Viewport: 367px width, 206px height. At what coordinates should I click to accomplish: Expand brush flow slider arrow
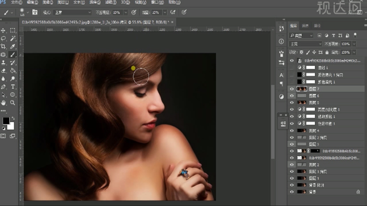[165, 12]
